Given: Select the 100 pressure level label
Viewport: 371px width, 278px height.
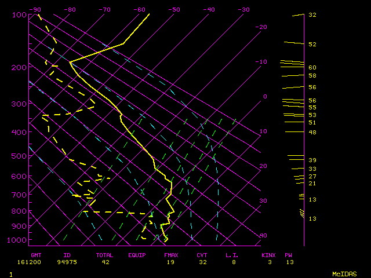Looking at the screenshot, I should click(x=19, y=14).
